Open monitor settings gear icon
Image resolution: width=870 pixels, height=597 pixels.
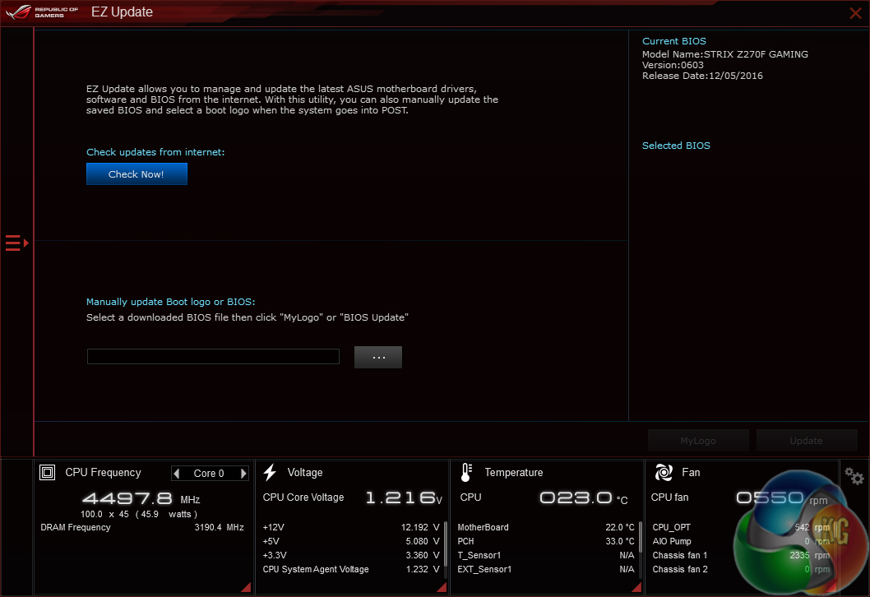pyautogui.click(x=854, y=476)
